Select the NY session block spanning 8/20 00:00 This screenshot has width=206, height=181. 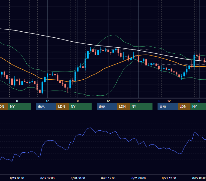point(80,106)
